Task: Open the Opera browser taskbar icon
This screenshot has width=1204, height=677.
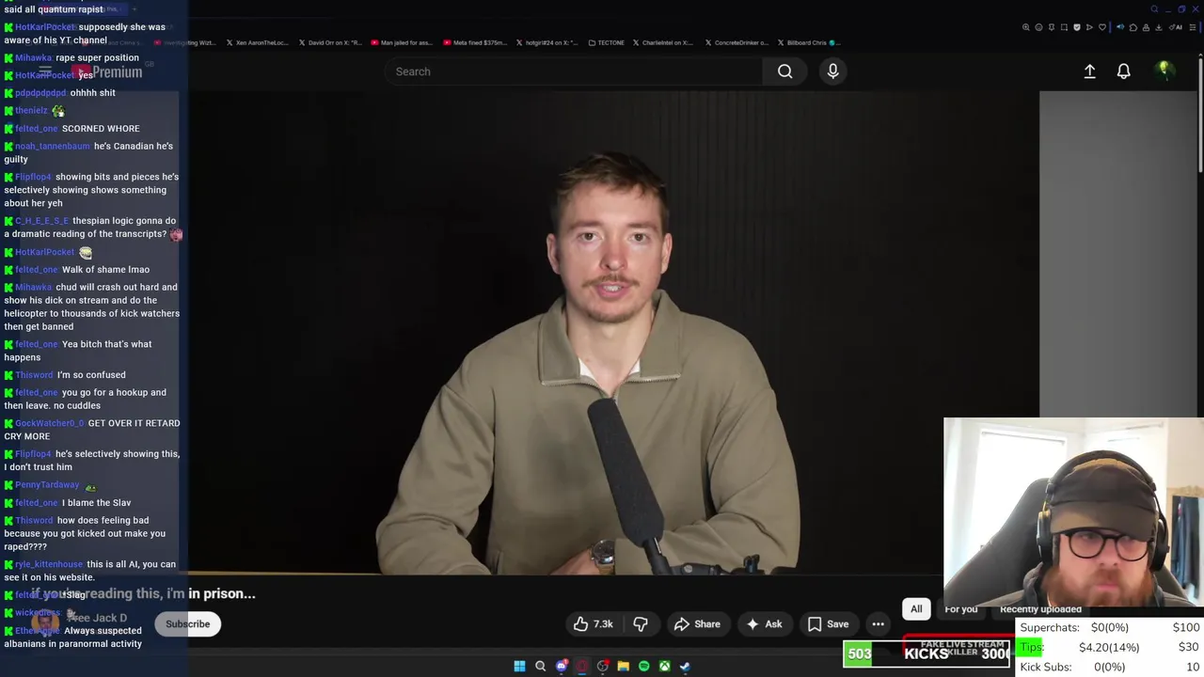Action: (582, 666)
